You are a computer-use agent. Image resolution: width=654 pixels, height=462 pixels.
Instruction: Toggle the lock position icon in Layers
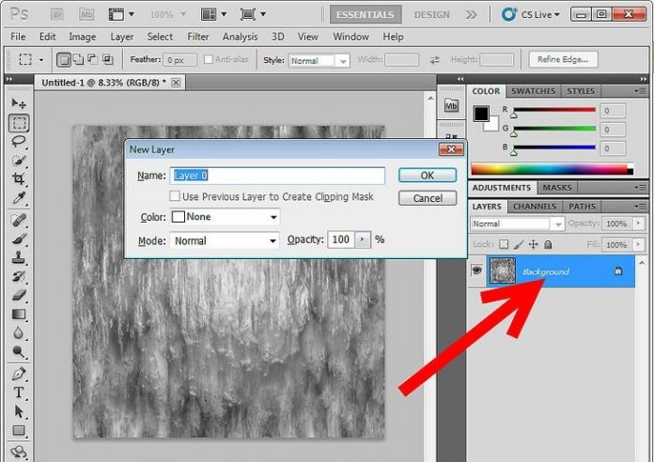533,244
